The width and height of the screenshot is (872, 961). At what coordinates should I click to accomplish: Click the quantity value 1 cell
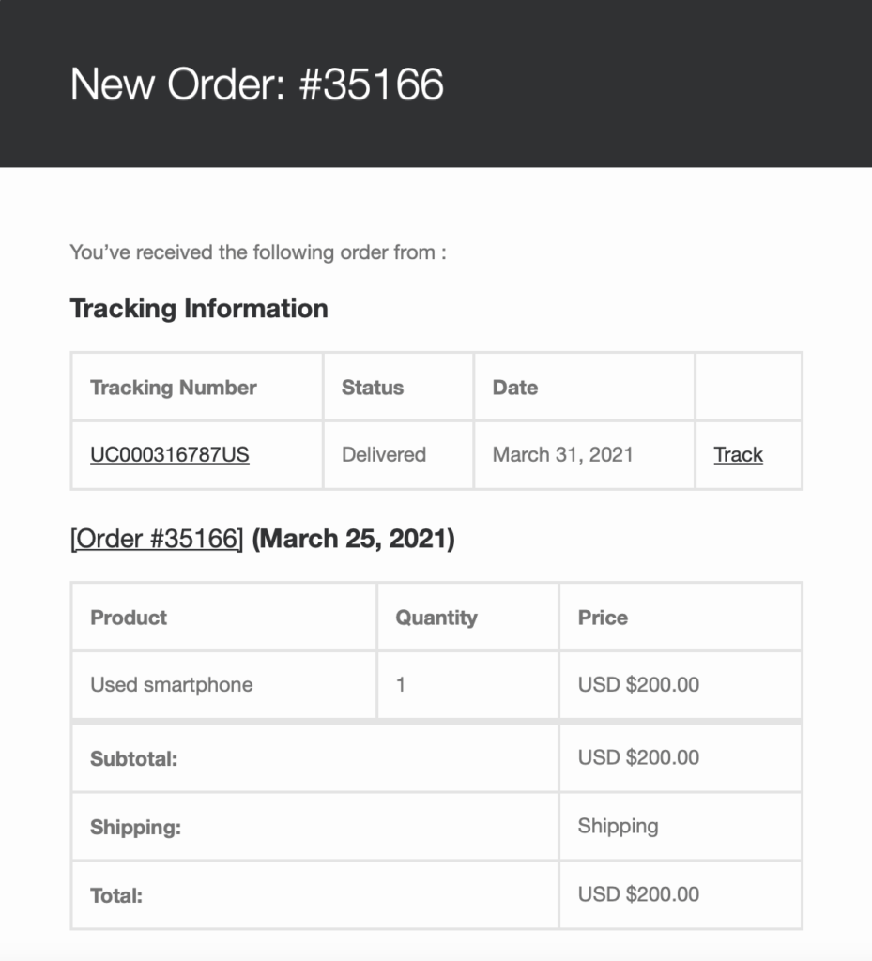point(467,684)
